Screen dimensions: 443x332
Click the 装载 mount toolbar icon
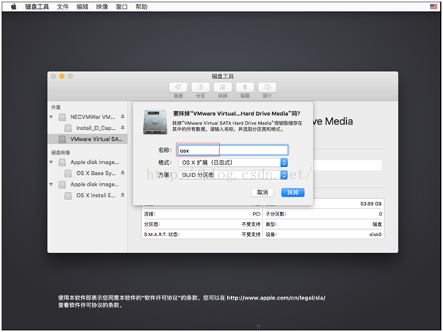coord(245,87)
